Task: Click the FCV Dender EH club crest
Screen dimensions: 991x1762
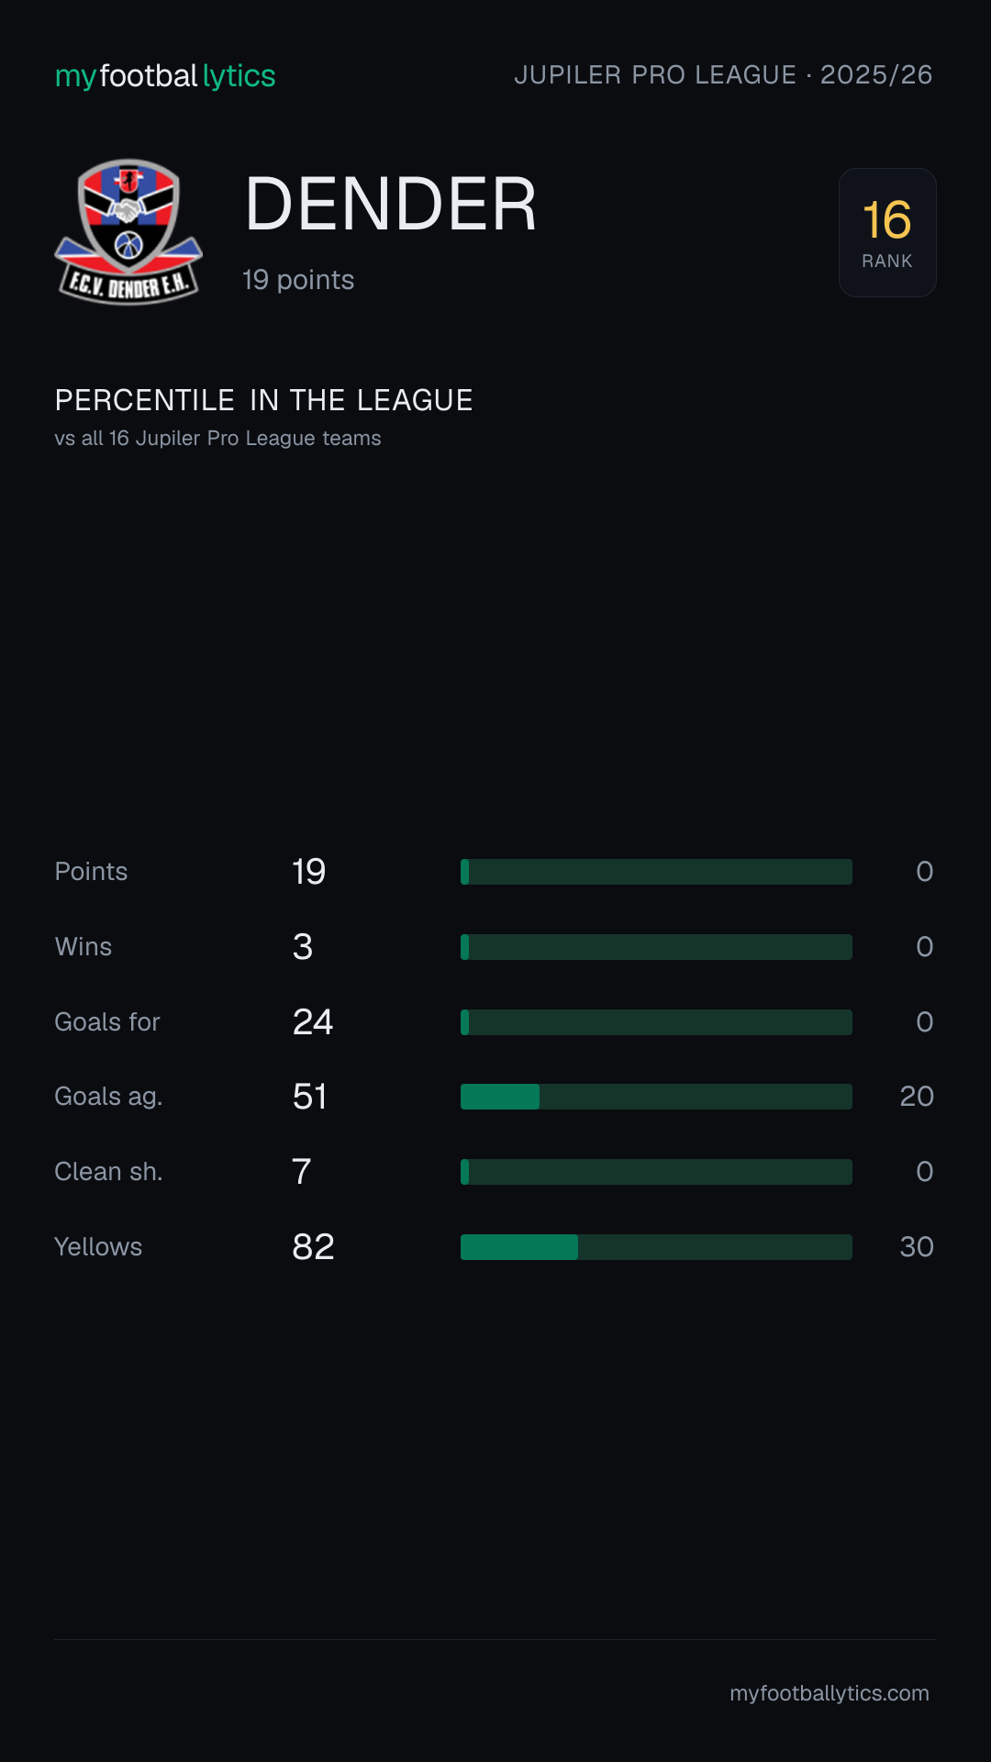Action: (x=128, y=232)
